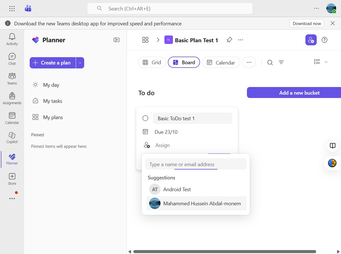The image size is (341, 254).
Task: Open Activity notifications in the sidebar
Action: click(x=12, y=39)
